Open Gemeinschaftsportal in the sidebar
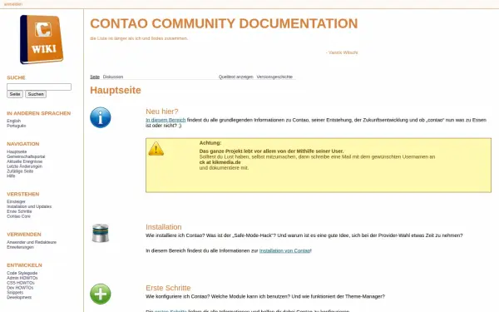The height and width of the screenshot is (312, 499). pos(26,156)
